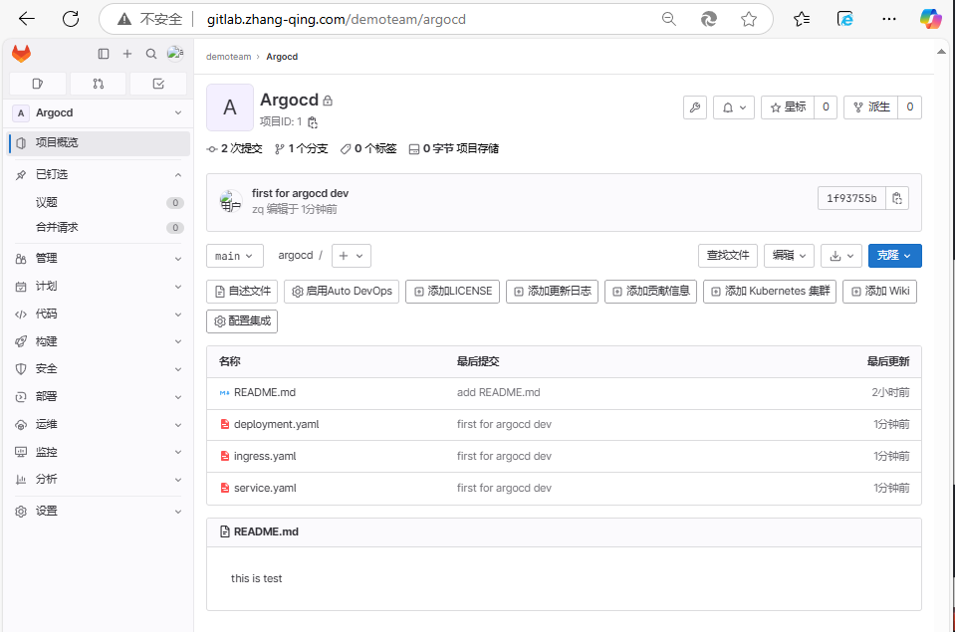Expand the 监控 monitor menu
The image size is (955, 632).
click(99, 452)
